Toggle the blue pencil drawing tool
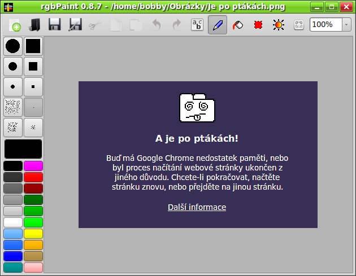 pyautogui.click(x=218, y=25)
